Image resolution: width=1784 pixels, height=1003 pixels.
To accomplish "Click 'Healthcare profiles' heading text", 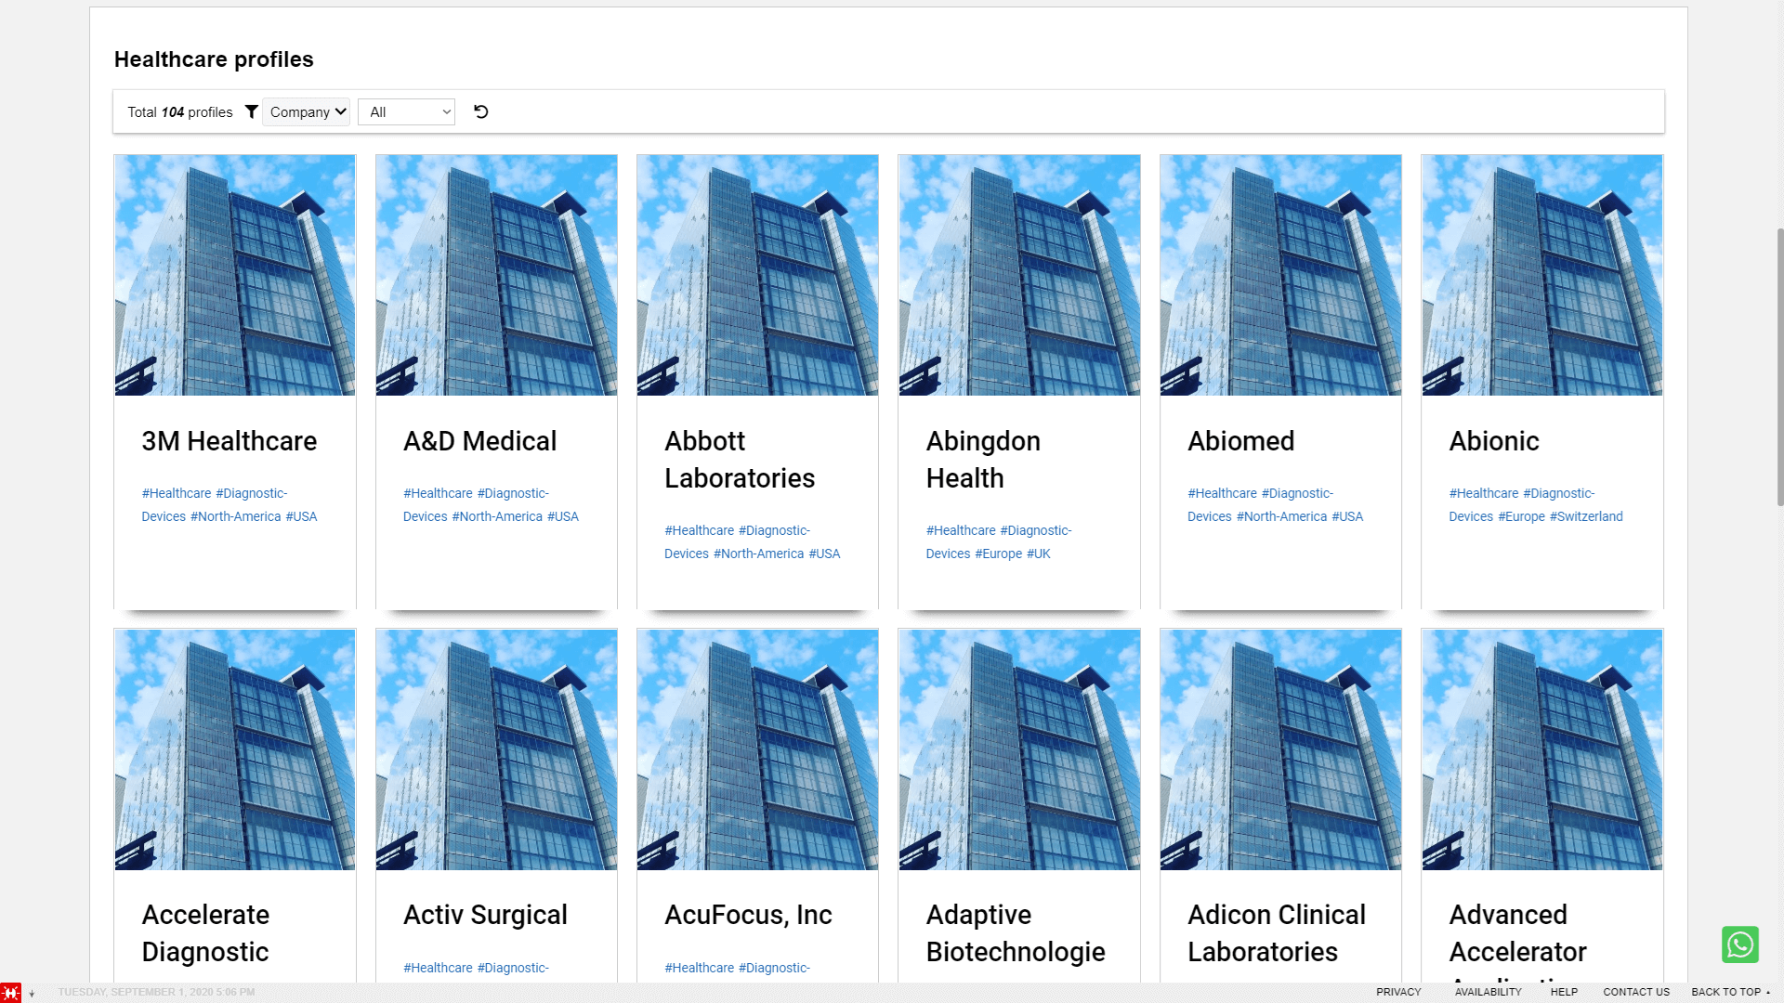I will click(214, 59).
